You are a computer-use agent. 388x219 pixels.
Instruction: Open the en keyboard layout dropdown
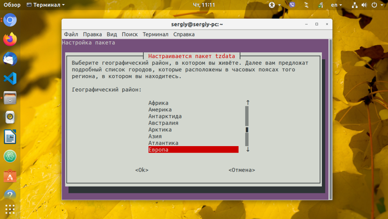(x=336, y=5)
